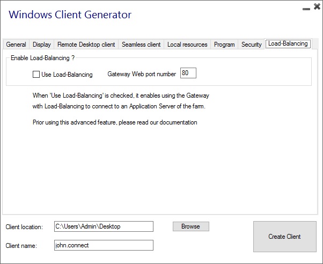Open the Local resources tab
Viewport: 323px width, 264px height.
(x=187, y=45)
